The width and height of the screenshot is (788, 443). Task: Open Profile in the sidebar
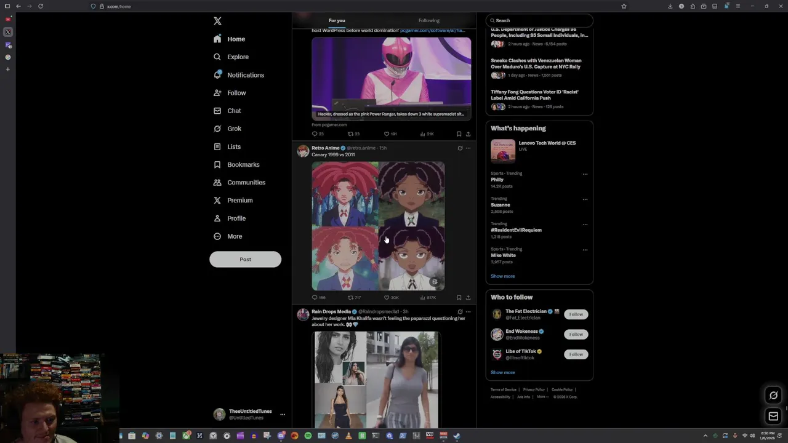pos(229,218)
